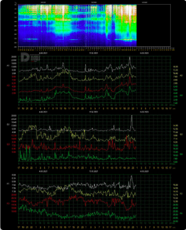Click the 6.03.2021 date heading the frequency chart

point(144,171)
